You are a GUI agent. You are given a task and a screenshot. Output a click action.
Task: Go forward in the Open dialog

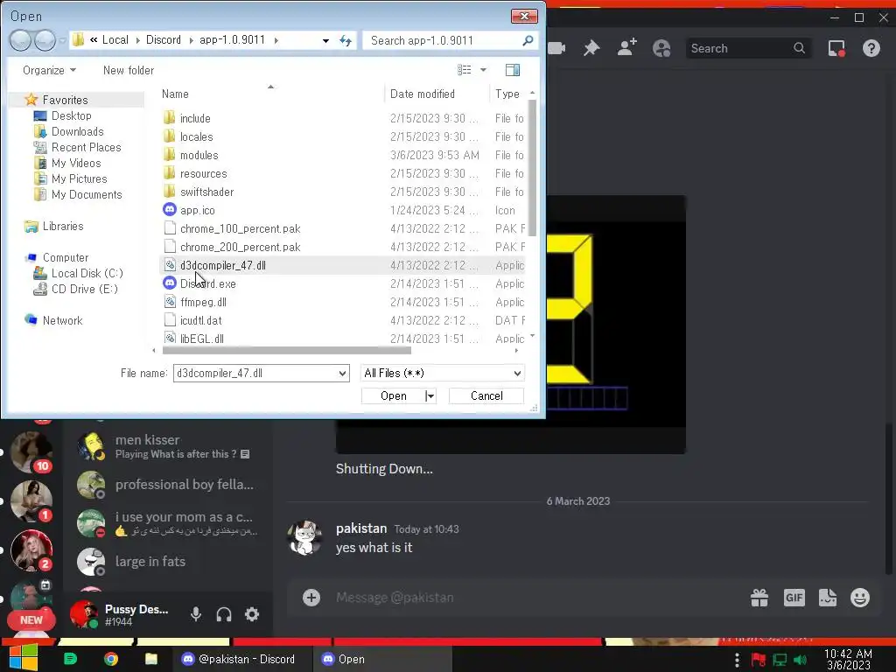pos(45,40)
